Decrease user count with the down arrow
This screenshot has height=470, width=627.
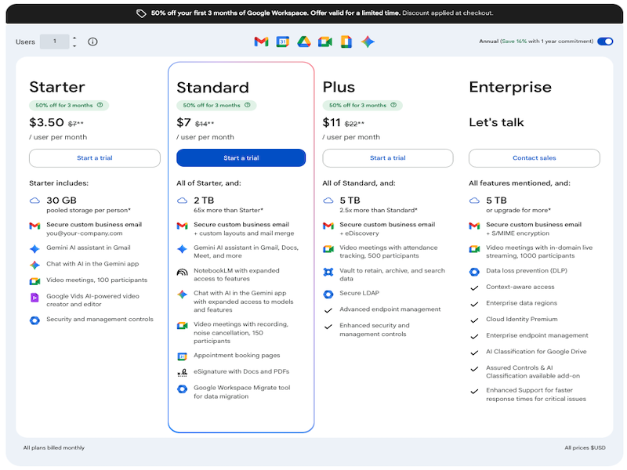74,45
